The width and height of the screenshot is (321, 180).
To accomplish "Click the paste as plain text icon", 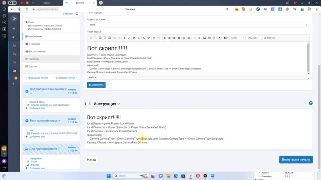I will 105,38.
